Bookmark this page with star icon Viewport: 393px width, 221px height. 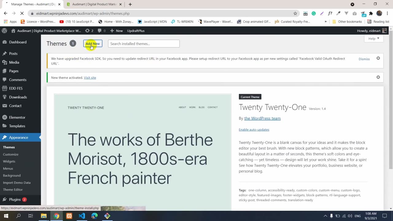(x=295, y=14)
